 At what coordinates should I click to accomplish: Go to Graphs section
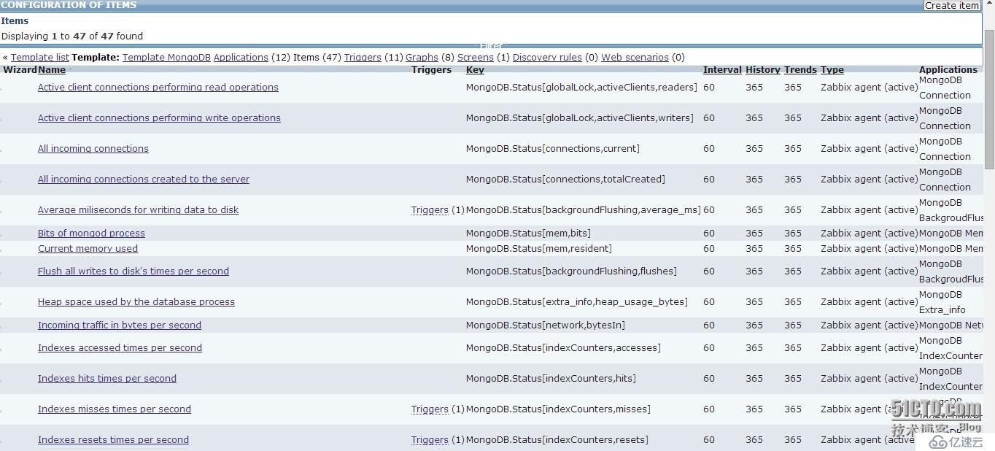point(422,57)
